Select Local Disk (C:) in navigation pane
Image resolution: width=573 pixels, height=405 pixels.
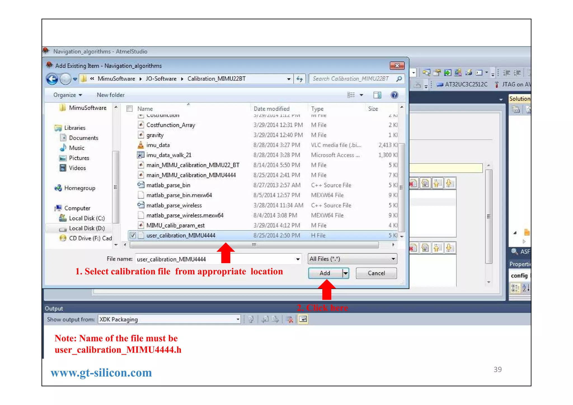(86, 218)
